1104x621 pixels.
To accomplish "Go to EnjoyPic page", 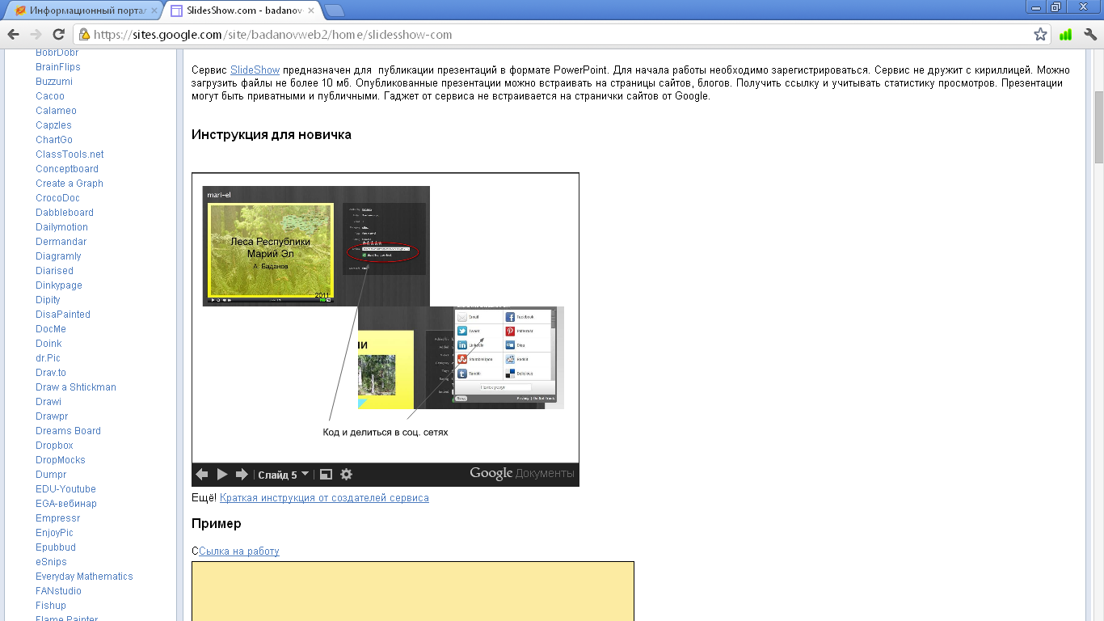I will point(54,533).
